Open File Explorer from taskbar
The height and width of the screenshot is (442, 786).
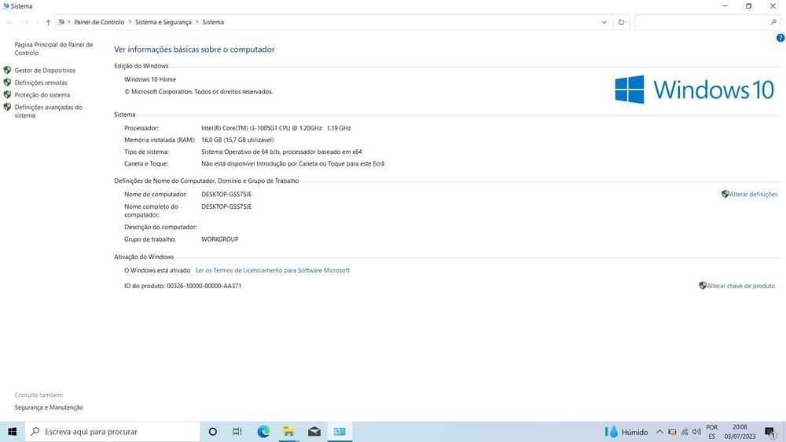pos(288,432)
